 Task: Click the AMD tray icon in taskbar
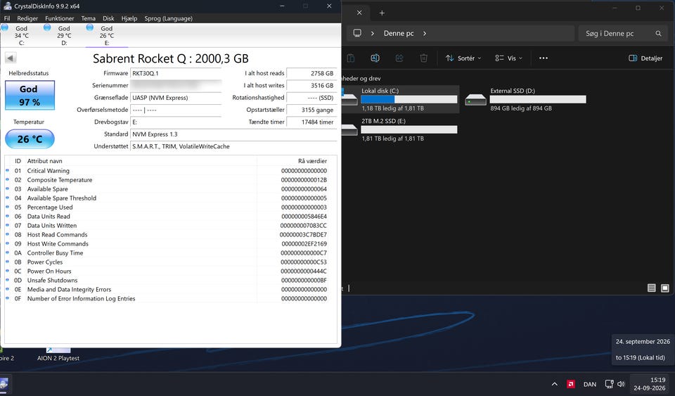[571, 384]
